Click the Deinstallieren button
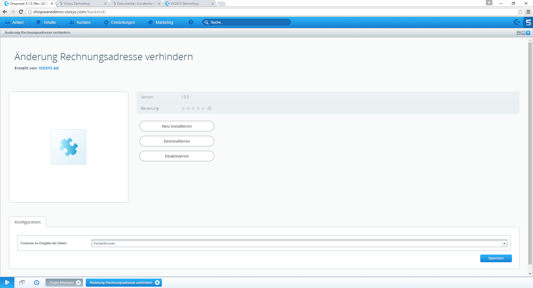Viewport: 533px width, 288px height. click(177, 141)
